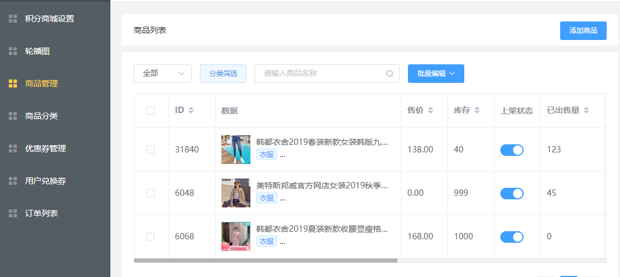
Task: Open the 全部 filter dropdown
Action: [163, 74]
